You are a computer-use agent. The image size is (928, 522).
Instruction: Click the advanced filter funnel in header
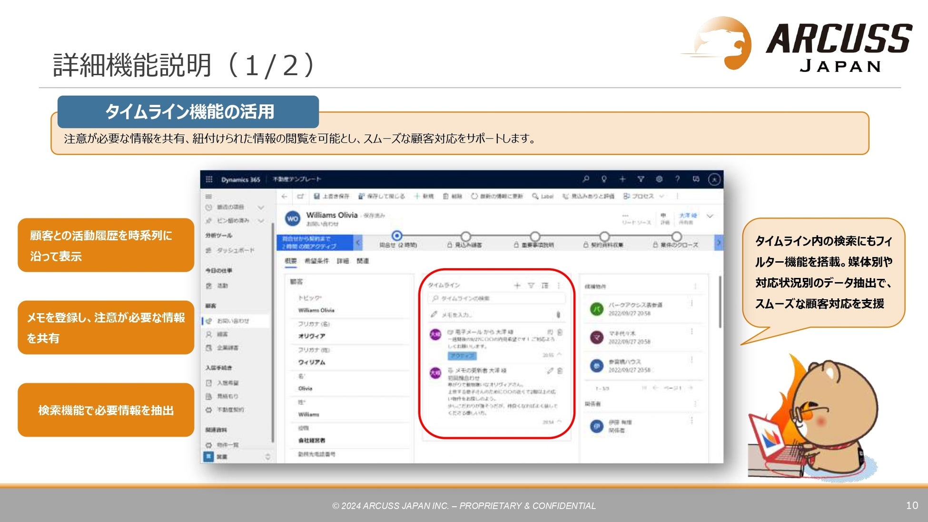(x=641, y=179)
